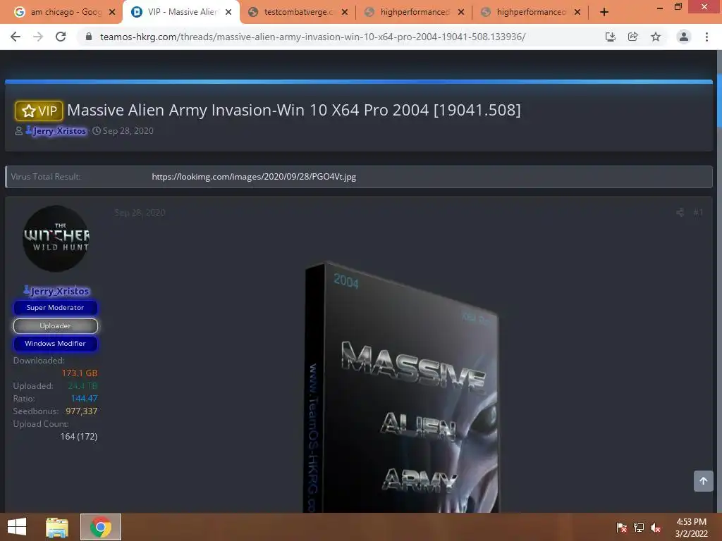The height and width of the screenshot is (541, 722).
Task: Click the Action Center flag tray icon
Action: pos(622,528)
